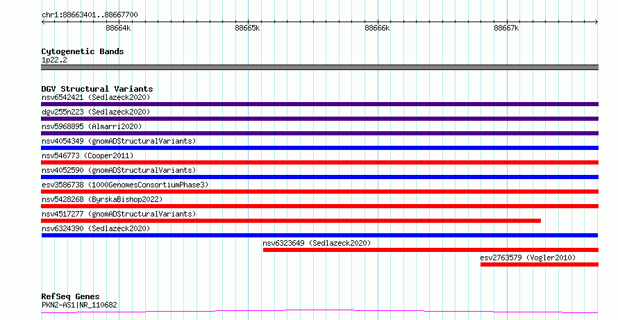Click the 1p22.2 band label
Screen dimensions: 618x320
(x=54, y=60)
